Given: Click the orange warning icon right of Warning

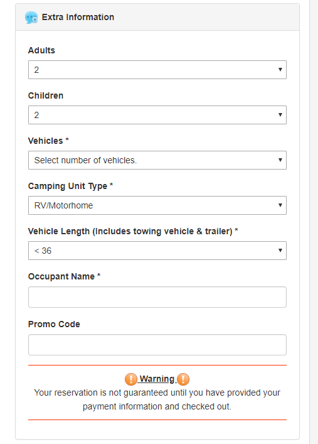Looking at the screenshot, I should [x=183, y=379].
